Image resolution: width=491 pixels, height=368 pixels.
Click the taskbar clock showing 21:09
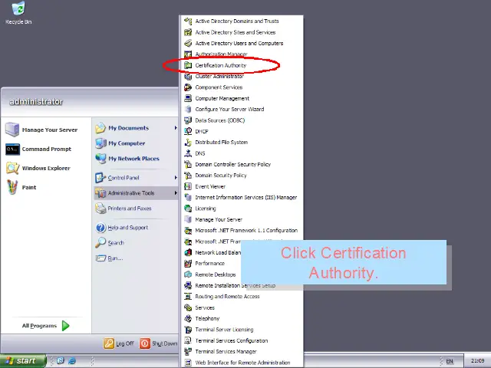point(477,361)
